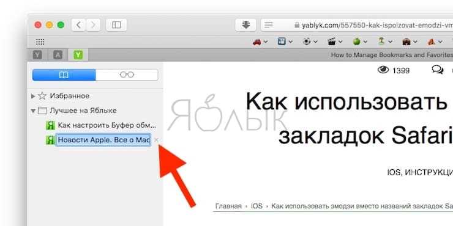Follow the Главная breadcrumb link
Screen dimensions: 453x226
click(x=228, y=206)
